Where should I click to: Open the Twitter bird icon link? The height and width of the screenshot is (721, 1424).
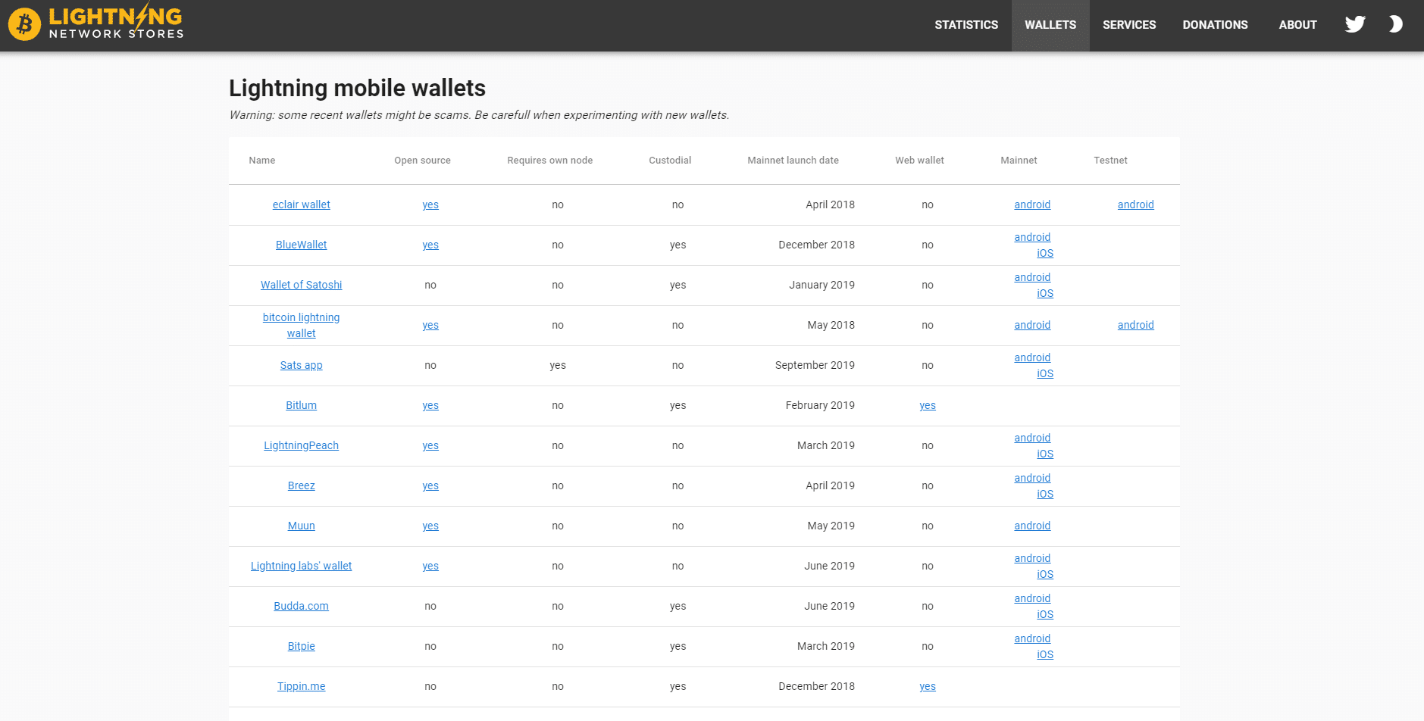[x=1355, y=24]
